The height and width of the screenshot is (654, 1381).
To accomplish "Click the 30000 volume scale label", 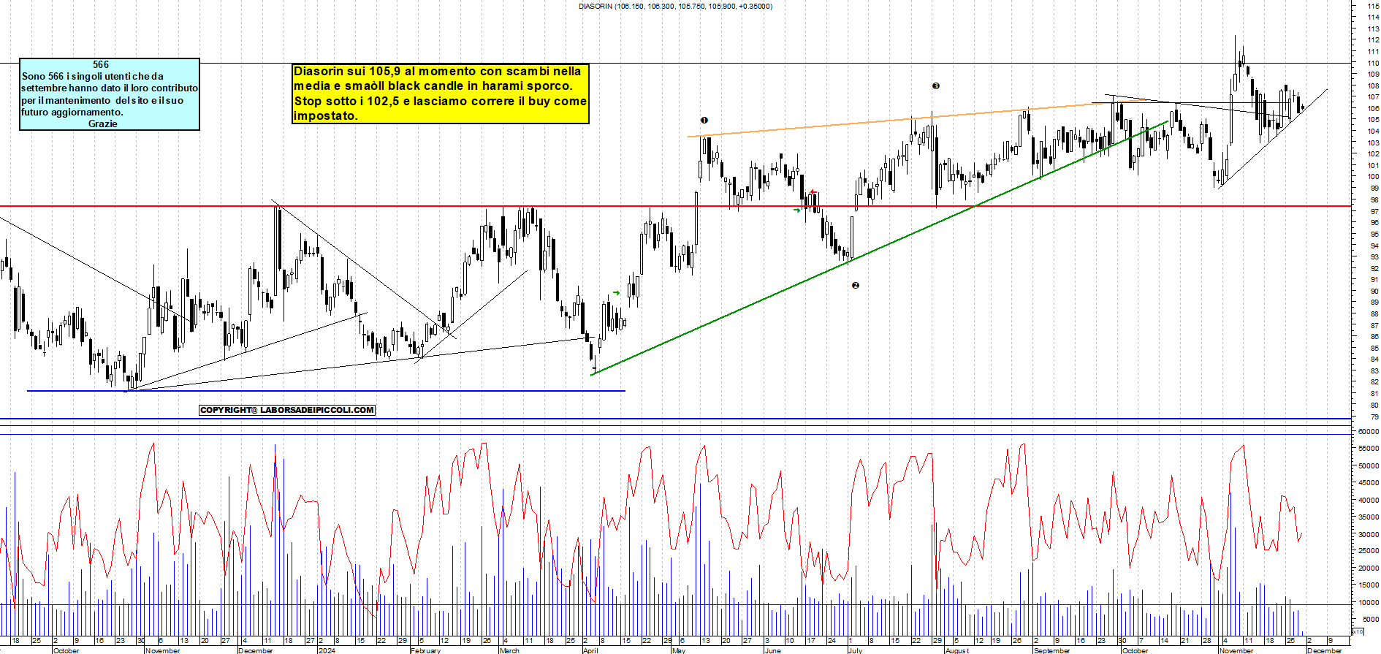I will [1369, 534].
